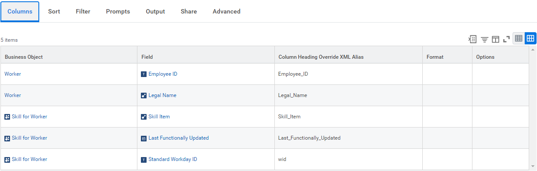The width and height of the screenshot is (537, 171).
Task: Click the Format column header
Action: (x=447, y=55)
